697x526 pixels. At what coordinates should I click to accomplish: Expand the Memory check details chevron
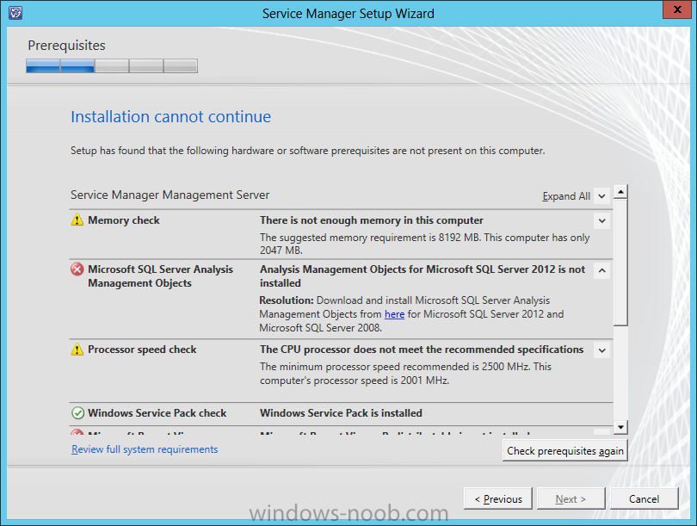coord(601,220)
